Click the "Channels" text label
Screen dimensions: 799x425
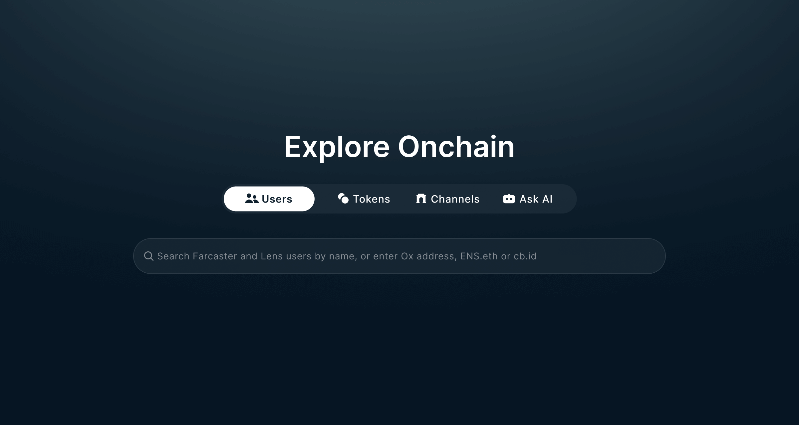(455, 199)
